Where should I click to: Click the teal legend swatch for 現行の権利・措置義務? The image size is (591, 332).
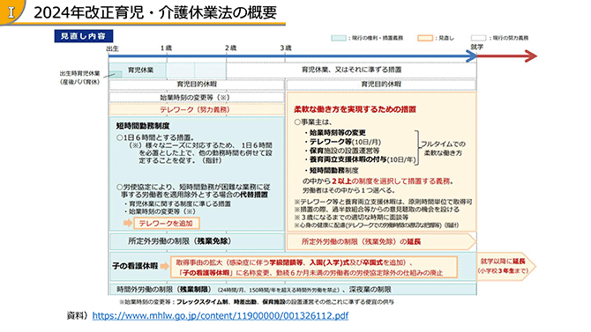(338, 38)
